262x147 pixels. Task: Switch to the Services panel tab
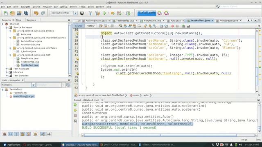(x=31, y=20)
